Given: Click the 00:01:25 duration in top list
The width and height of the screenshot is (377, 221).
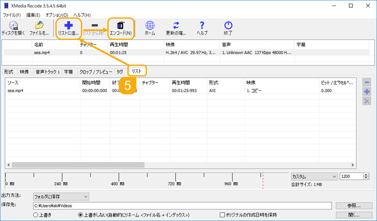Looking at the screenshot, I should 118,53.
